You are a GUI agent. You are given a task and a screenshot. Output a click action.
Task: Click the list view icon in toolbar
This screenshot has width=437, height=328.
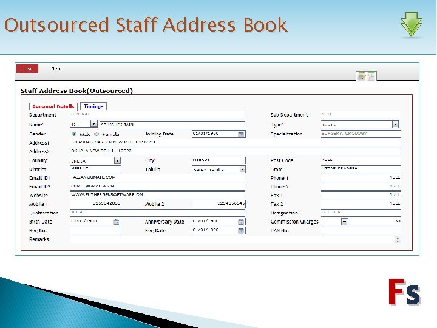[x=371, y=76]
